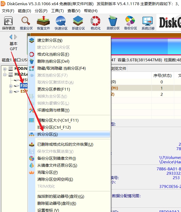Click New Partition (新建分区) toolbar icon
The width and height of the screenshot is (181, 212).
point(78,23)
